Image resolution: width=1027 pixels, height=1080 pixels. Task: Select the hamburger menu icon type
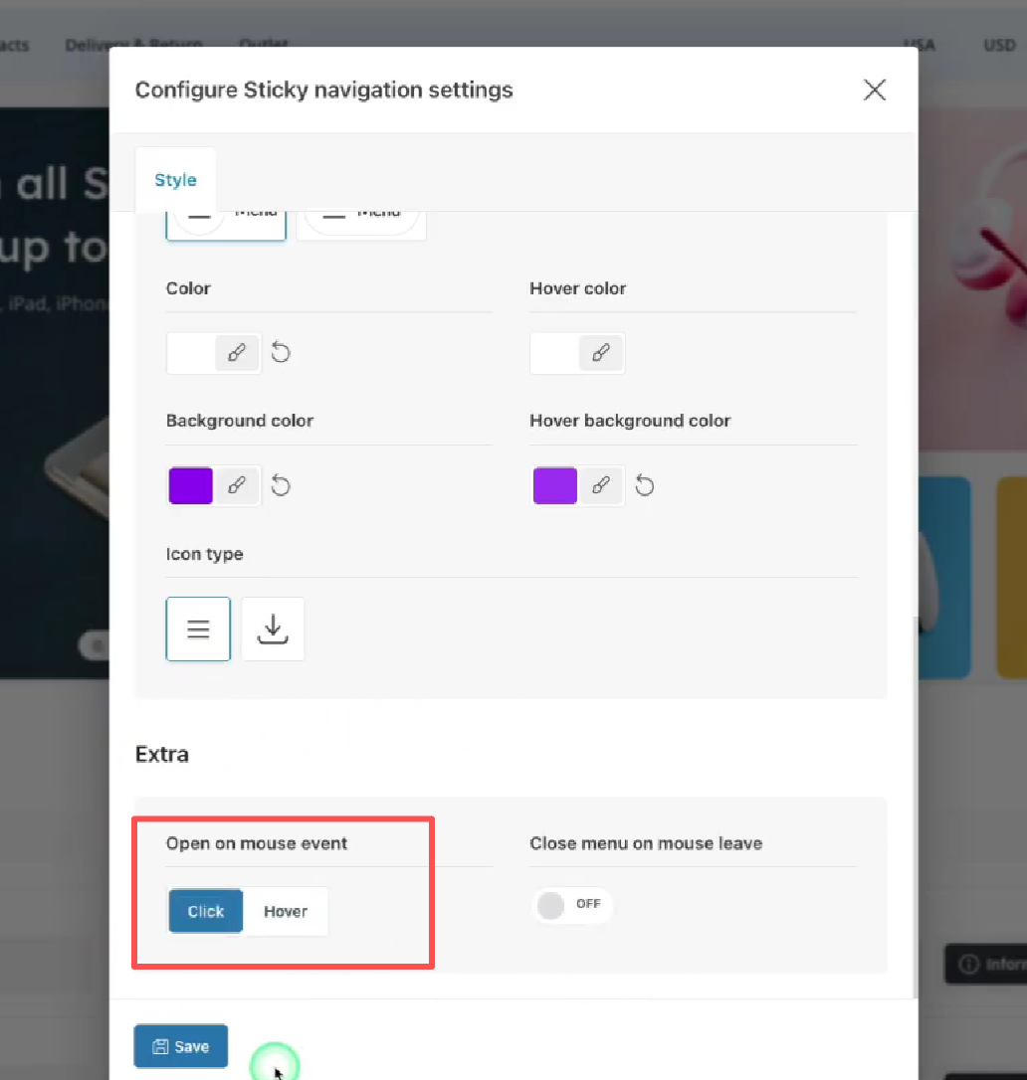(198, 629)
